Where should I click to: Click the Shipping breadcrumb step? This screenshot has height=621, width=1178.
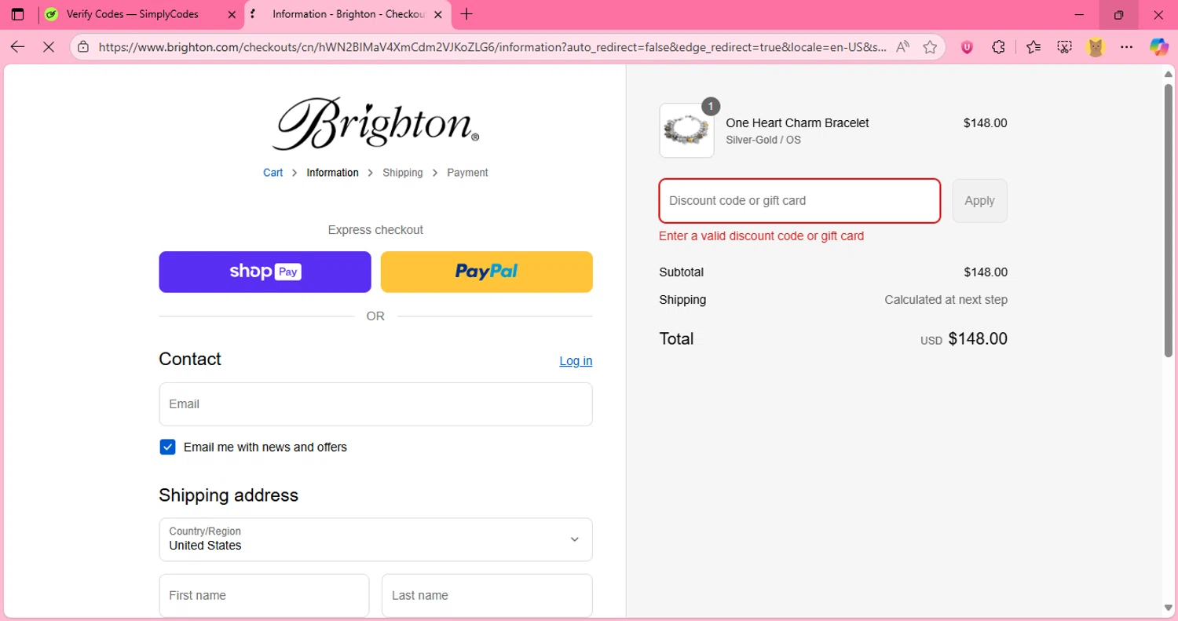coord(403,173)
